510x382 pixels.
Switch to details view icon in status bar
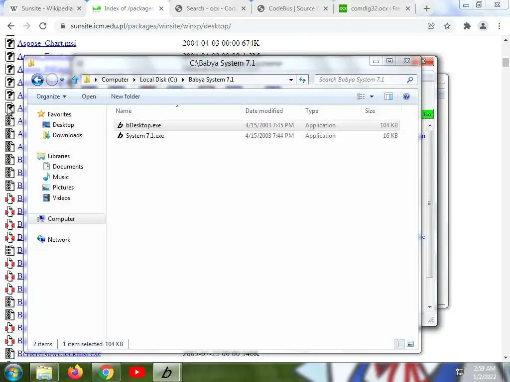click(399, 344)
